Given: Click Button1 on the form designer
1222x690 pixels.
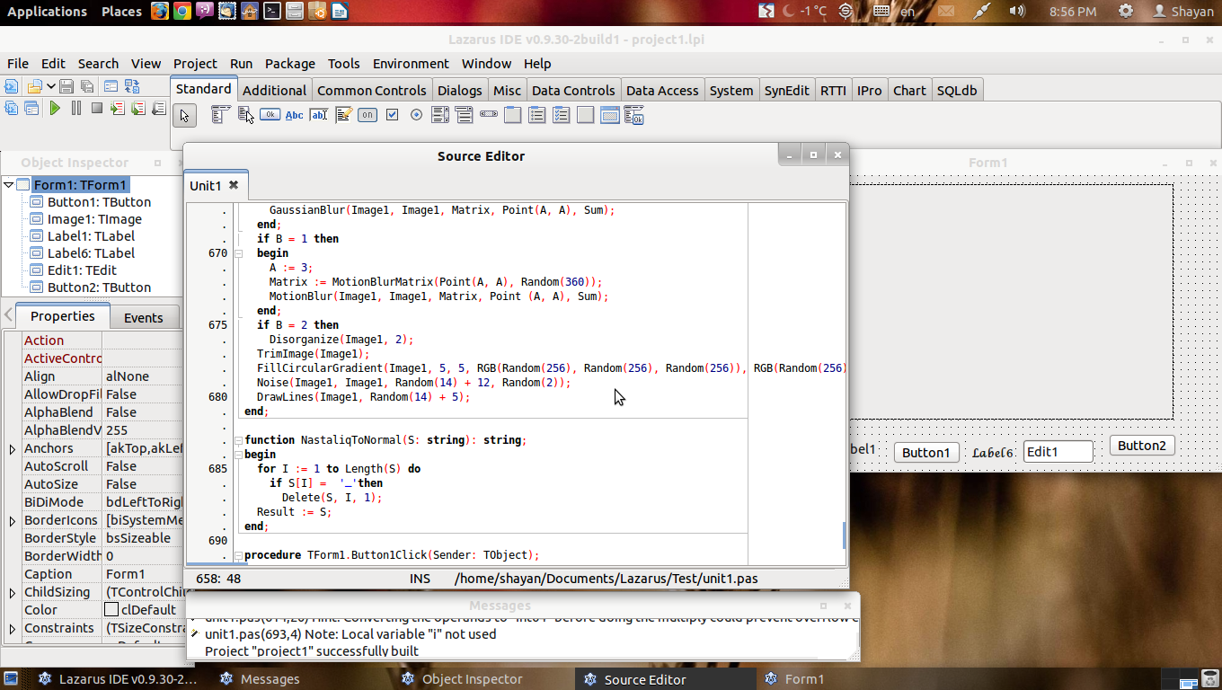Looking at the screenshot, I should pos(925,452).
